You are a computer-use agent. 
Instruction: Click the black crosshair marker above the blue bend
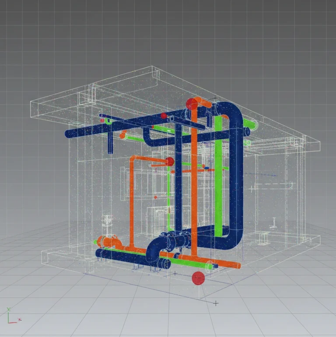coord(215,98)
